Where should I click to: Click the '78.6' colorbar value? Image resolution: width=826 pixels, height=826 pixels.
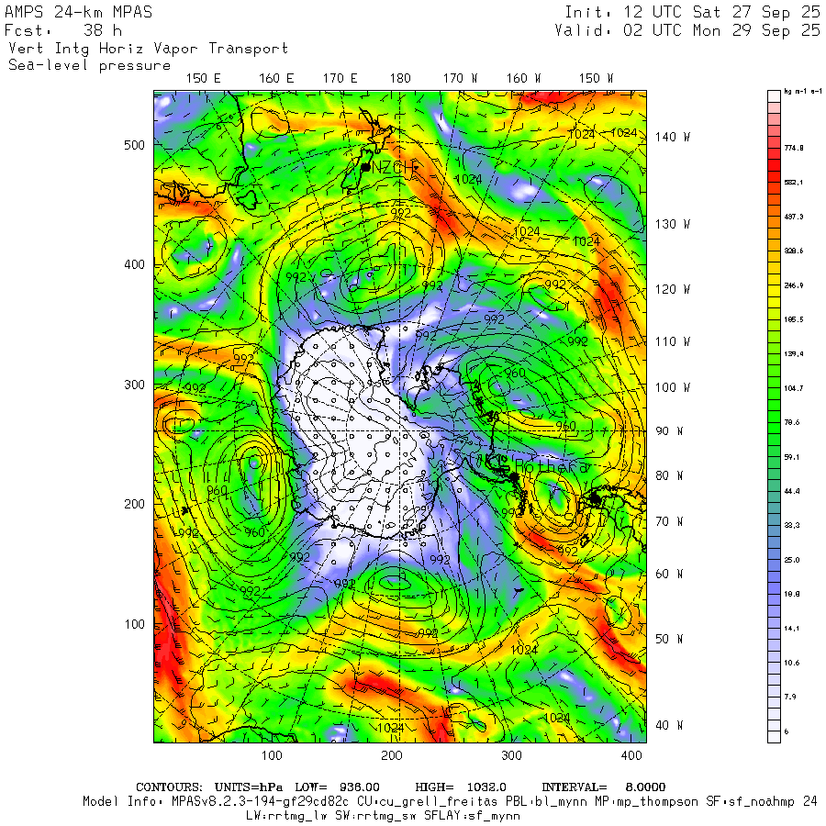pyautogui.click(x=792, y=422)
